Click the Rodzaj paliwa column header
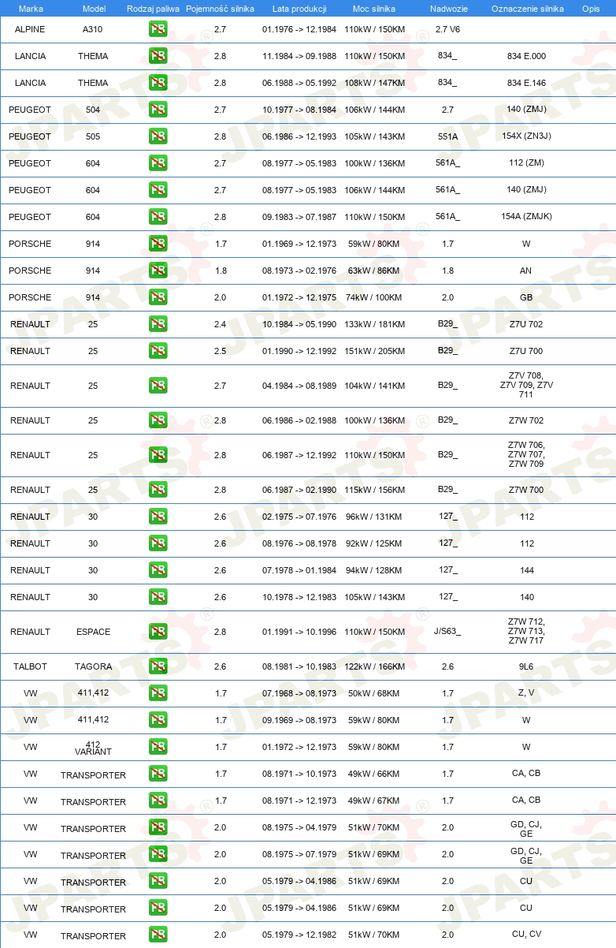This screenshot has height=948, width=616. (x=153, y=9)
